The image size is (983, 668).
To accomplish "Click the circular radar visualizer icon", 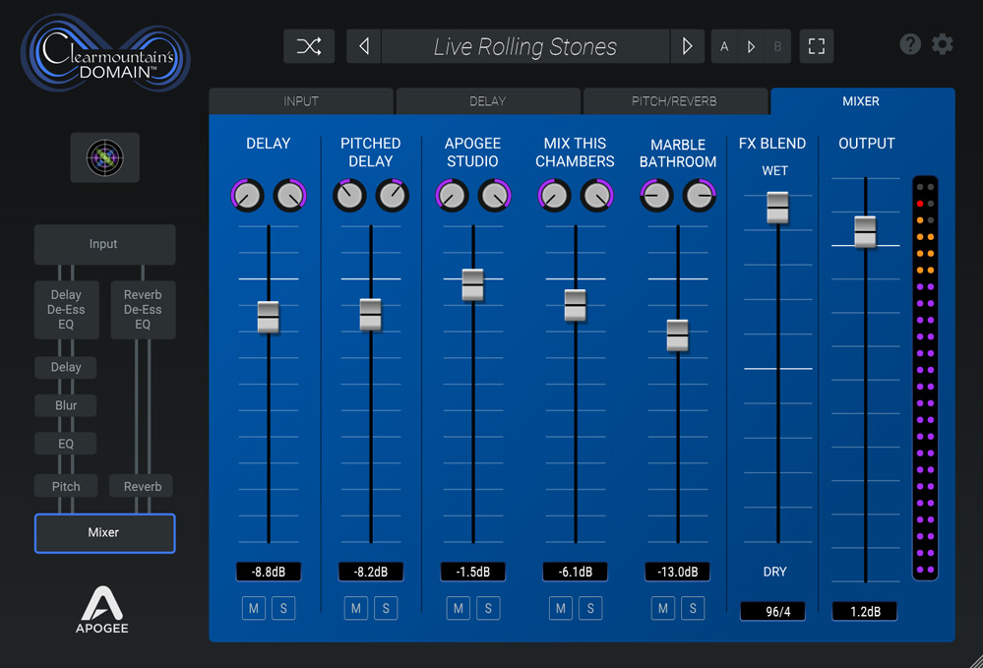I will click(104, 157).
